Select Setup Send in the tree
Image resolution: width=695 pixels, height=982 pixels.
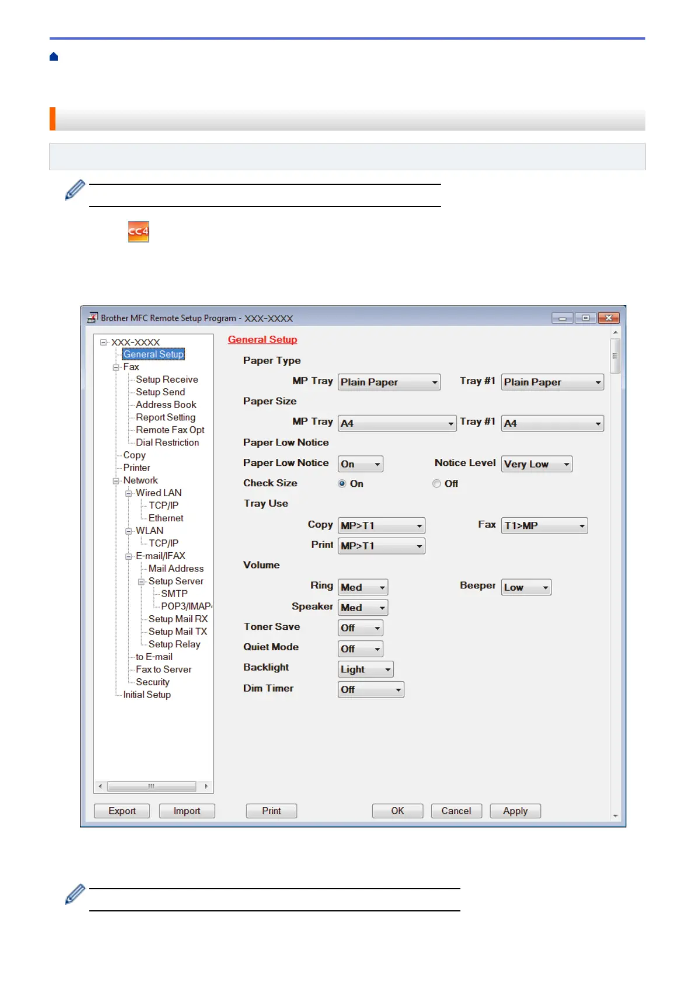160,392
